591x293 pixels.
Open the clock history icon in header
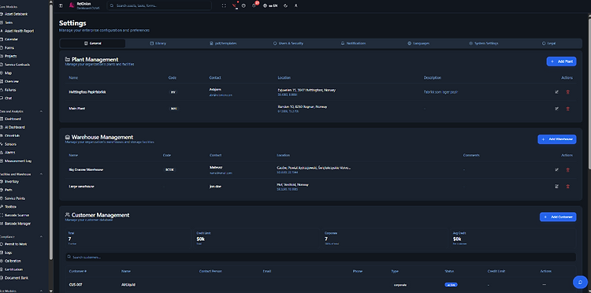tap(243, 6)
